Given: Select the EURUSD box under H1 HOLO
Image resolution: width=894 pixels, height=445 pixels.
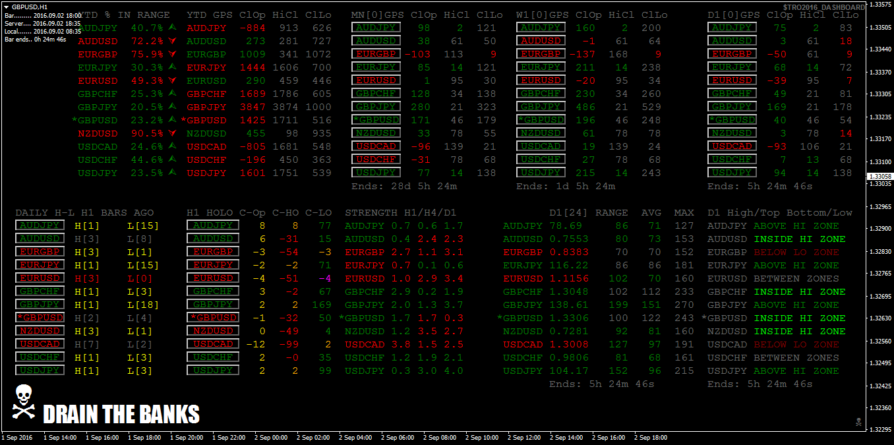Looking at the screenshot, I should (x=213, y=278).
